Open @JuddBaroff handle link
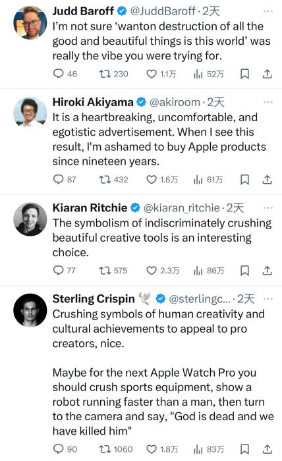Viewport: 282px width, 461px height. [x=163, y=11]
